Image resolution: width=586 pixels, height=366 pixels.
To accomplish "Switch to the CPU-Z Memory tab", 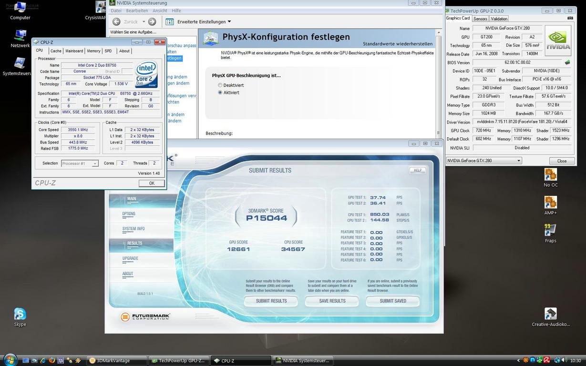I will point(93,51).
